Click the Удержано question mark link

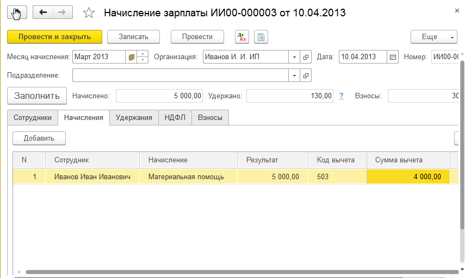coord(342,96)
